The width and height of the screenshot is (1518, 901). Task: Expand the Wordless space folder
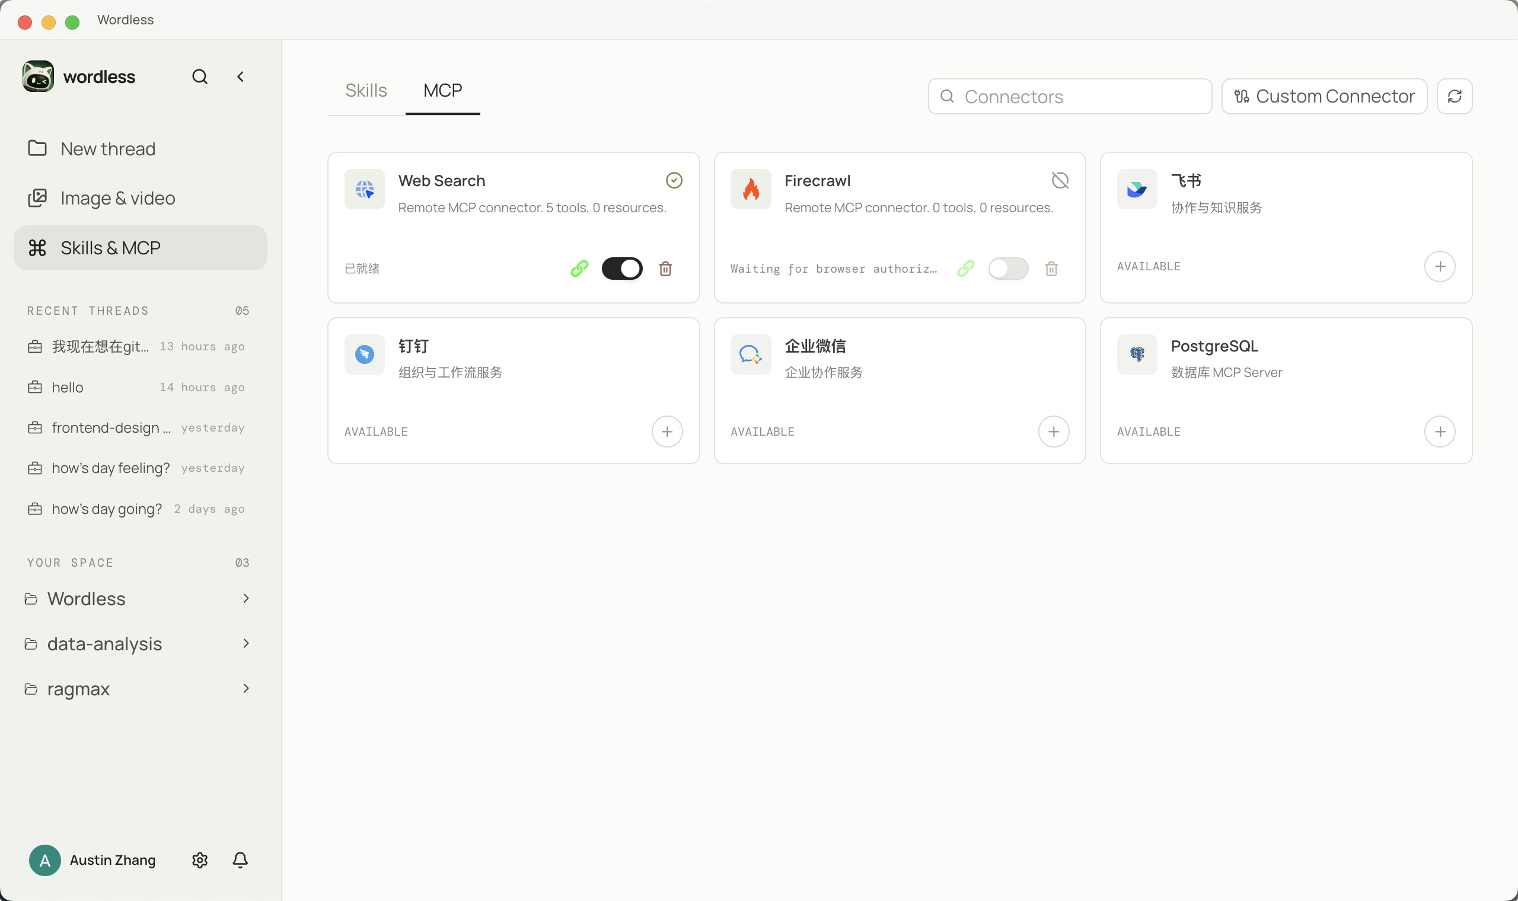point(138,599)
